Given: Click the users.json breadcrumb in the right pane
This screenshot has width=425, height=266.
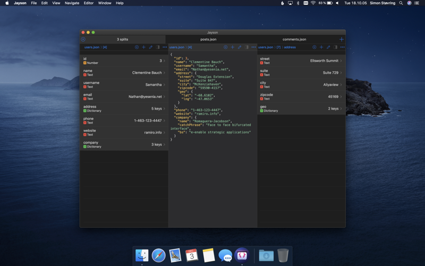Looking at the screenshot, I should tap(266, 47).
